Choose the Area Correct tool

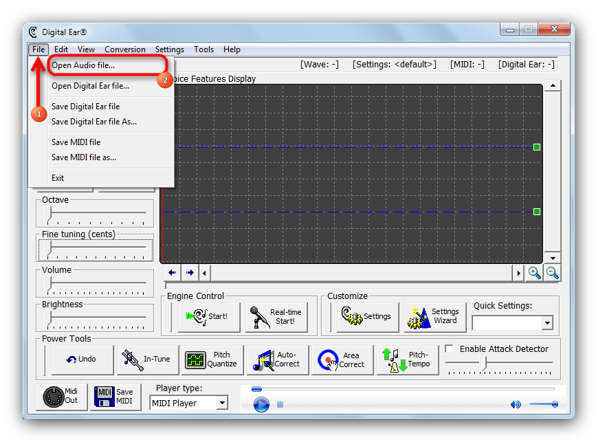coord(342,360)
